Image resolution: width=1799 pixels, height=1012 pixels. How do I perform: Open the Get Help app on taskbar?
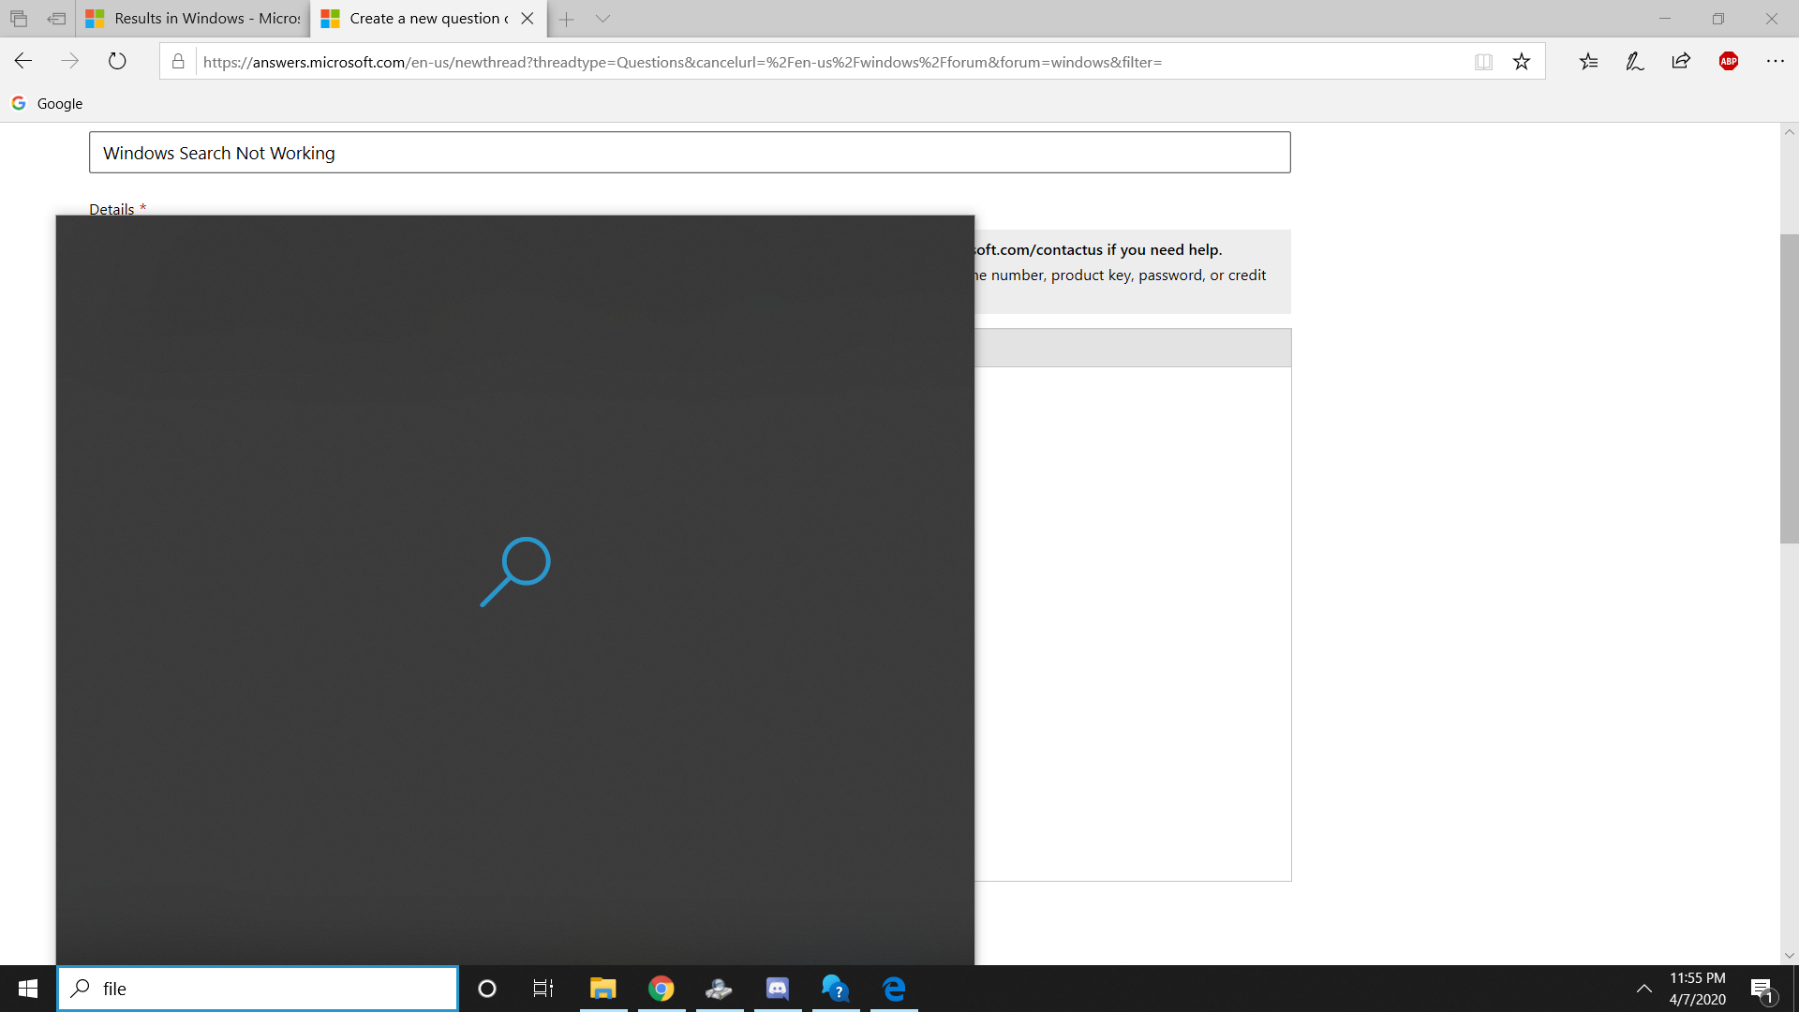[835, 989]
